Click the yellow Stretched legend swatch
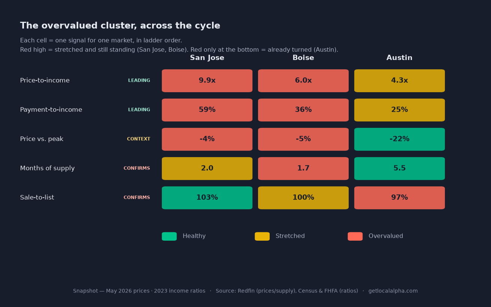Viewport: 491px width, 307px height. tap(262, 236)
